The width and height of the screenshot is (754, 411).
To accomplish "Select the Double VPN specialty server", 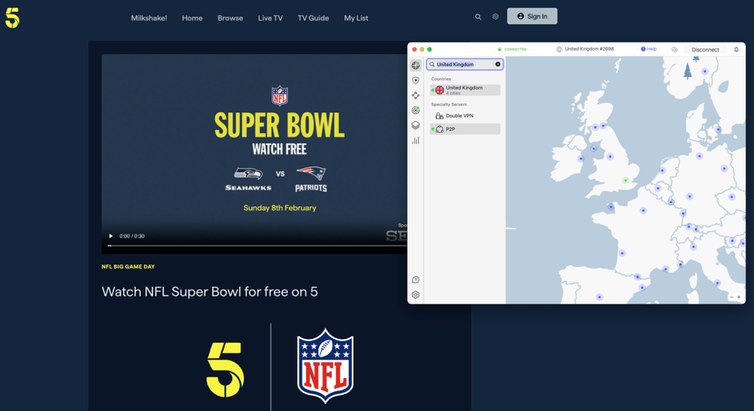I will pos(465,115).
